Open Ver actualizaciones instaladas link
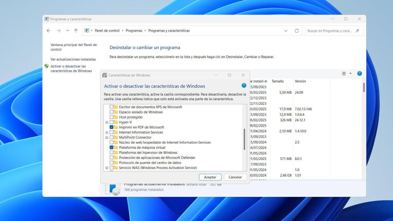The width and height of the screenshot is (393, 221). pos(73,59)
